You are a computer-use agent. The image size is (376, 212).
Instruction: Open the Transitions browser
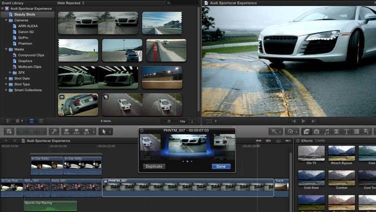click(336, 131)
